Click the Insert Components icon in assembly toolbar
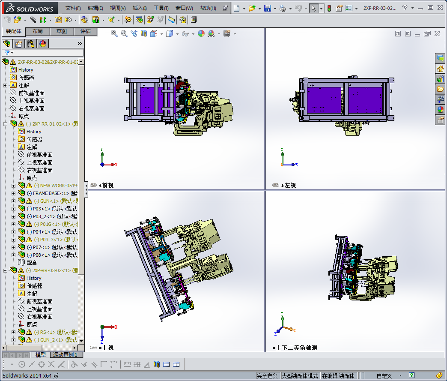 click(18, 20)
